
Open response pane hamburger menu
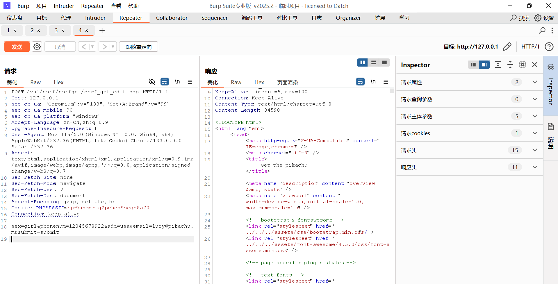[386, 82]
